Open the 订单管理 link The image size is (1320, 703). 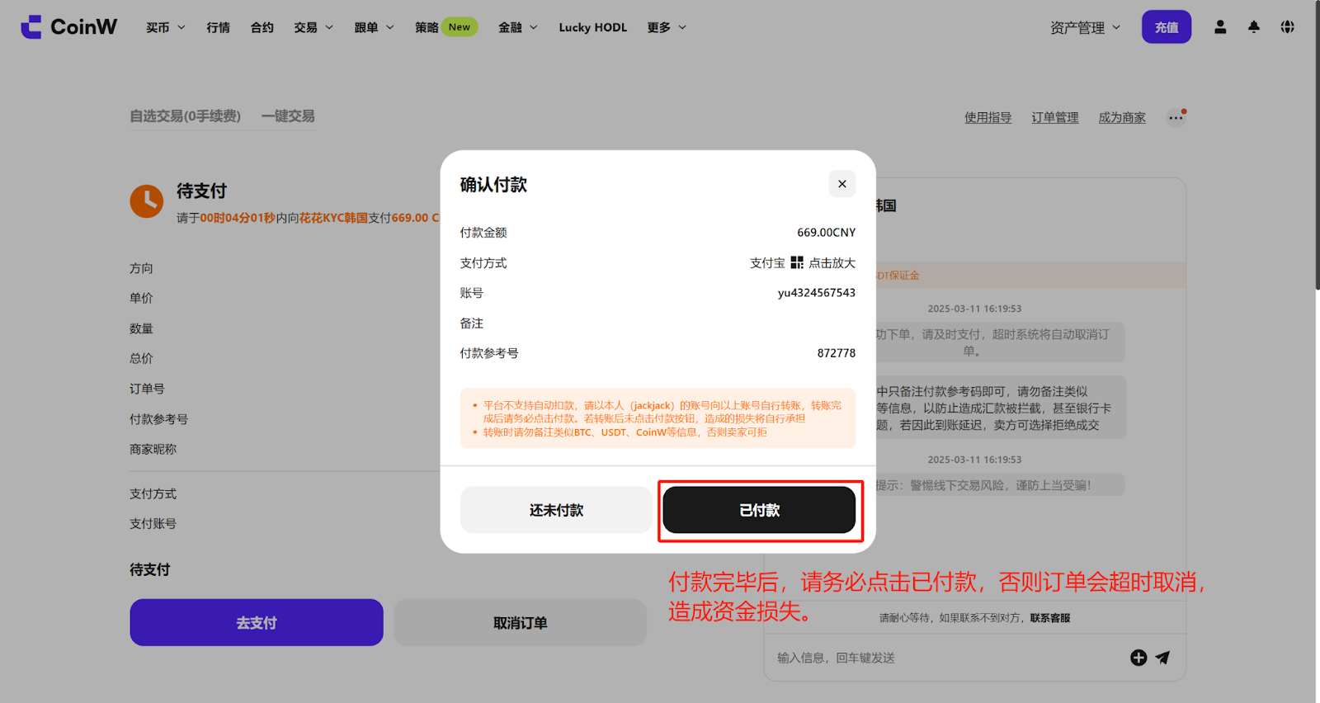coord(1055,118)
